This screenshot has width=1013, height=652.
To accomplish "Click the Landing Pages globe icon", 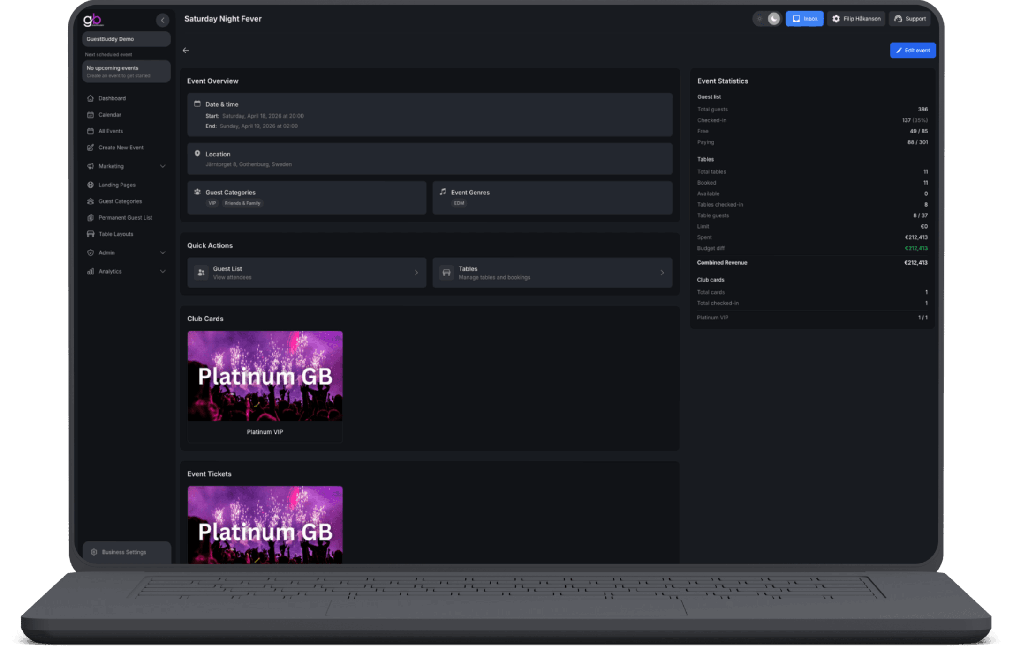I will [91, 185].
